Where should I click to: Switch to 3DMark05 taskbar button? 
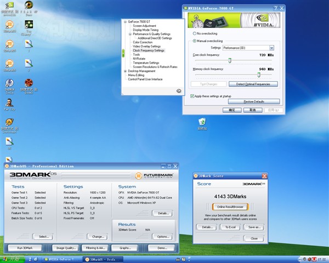coord(103,259)
